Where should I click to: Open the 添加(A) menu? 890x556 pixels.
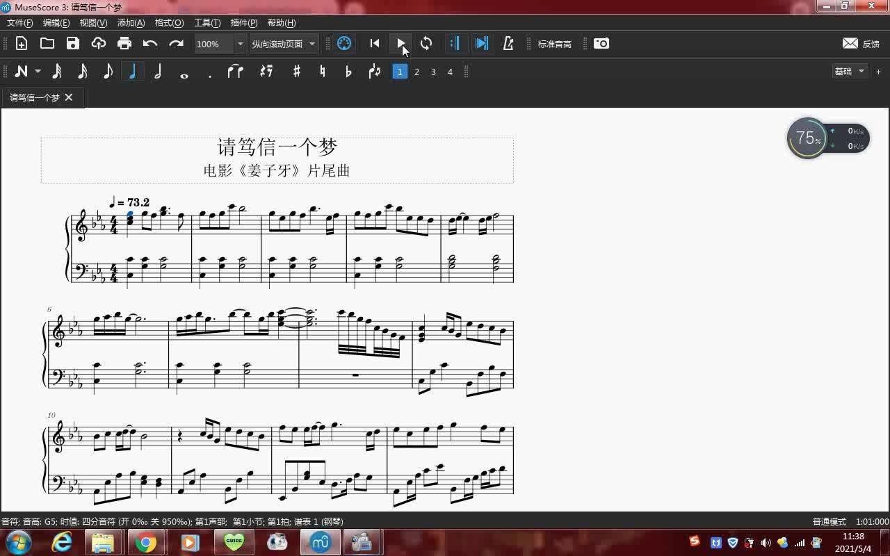131,23
